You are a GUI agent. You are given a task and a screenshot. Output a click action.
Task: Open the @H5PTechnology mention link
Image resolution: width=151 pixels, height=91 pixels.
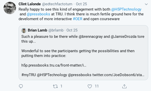(x=126, y=9)
